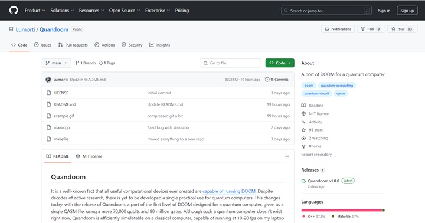Open the GitHub home logo

14,10
